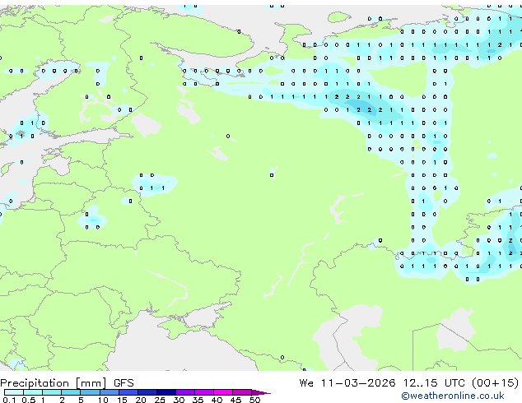Click the 35 to 40 mm purple swatch

204,392
